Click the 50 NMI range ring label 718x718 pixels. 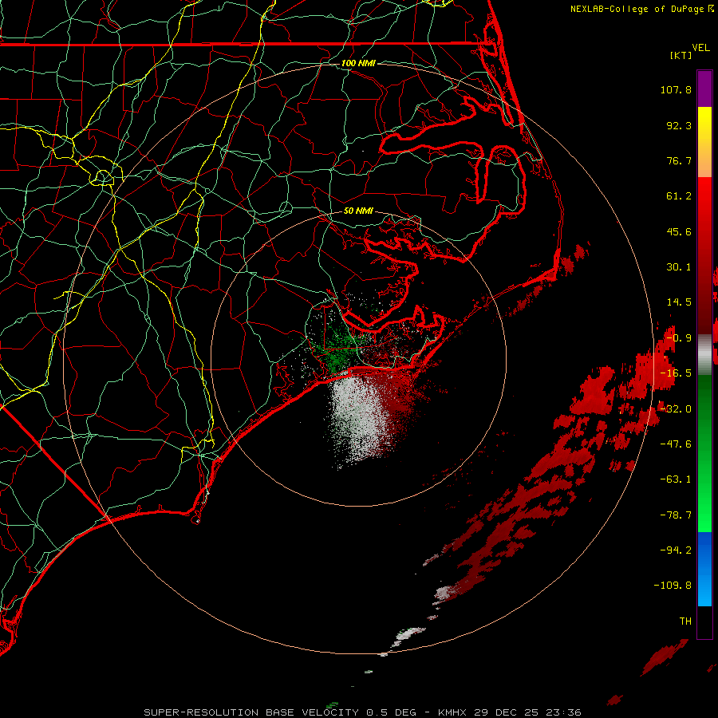358,211
